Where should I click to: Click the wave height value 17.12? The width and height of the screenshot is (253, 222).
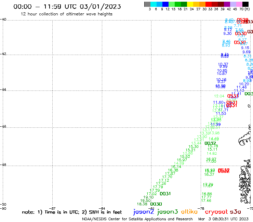pyautogui.click(x=164, y=180)
